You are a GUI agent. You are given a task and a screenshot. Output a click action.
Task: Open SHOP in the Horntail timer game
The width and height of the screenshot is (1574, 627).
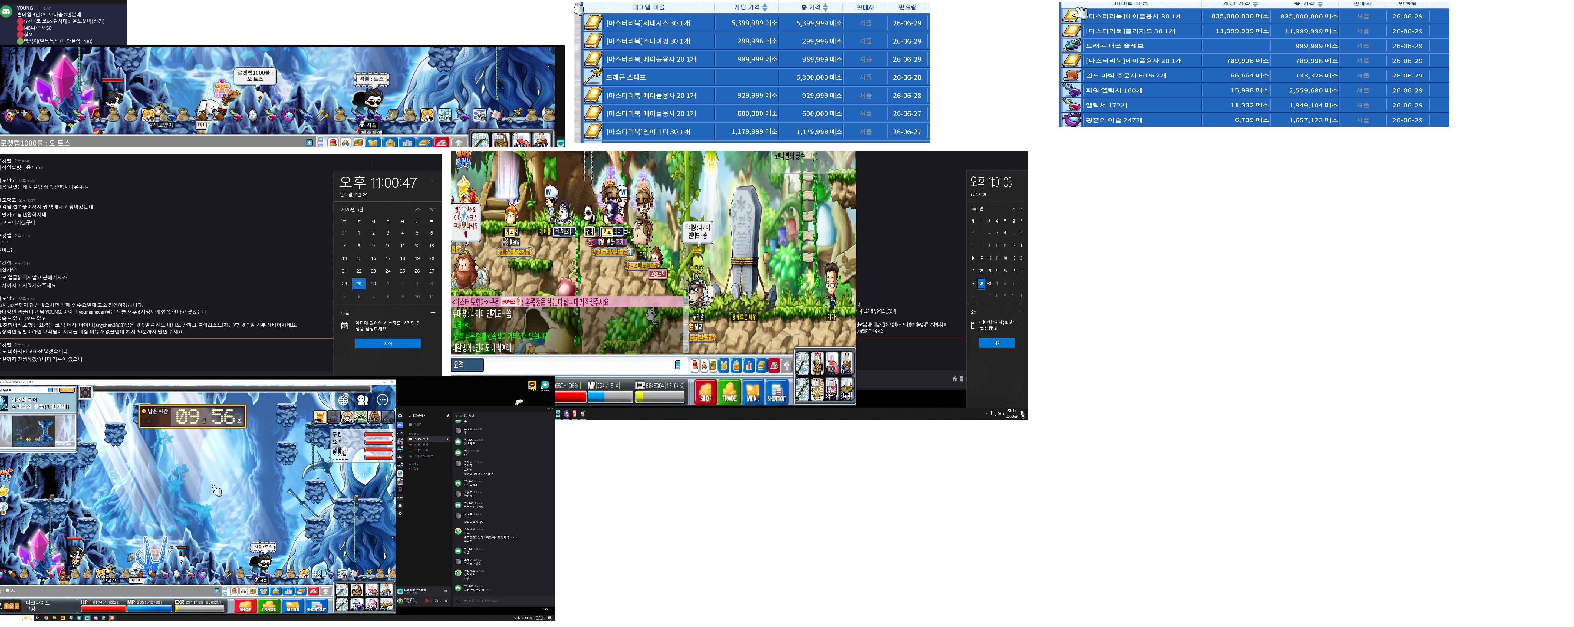245,606
